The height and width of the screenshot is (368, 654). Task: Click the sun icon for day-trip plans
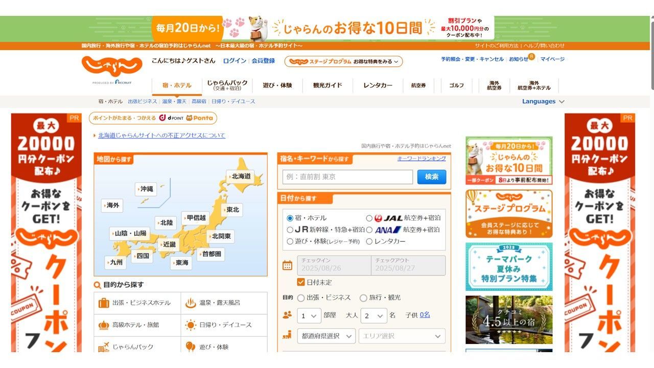(191, 325)
